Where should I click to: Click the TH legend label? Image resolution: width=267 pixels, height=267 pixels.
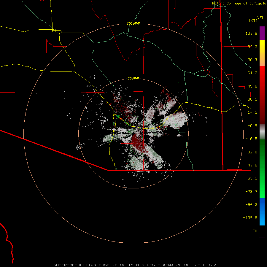(x=255, y=231)
